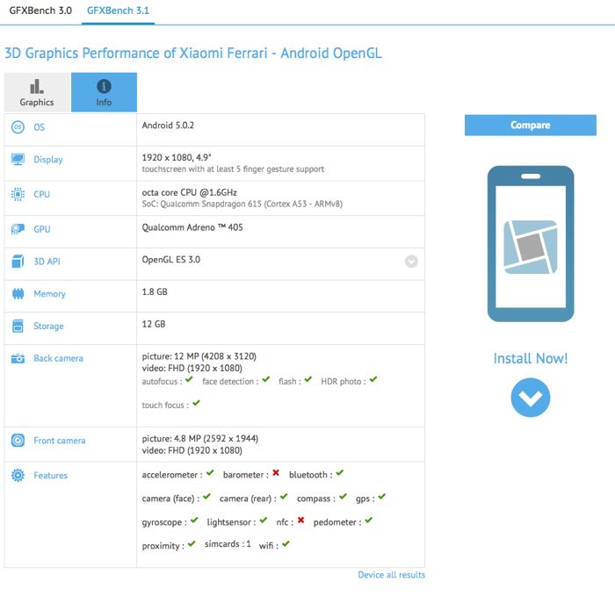Click the 12 GB storage value
This screenshot has width=615, height=603.
click(154, 324)
